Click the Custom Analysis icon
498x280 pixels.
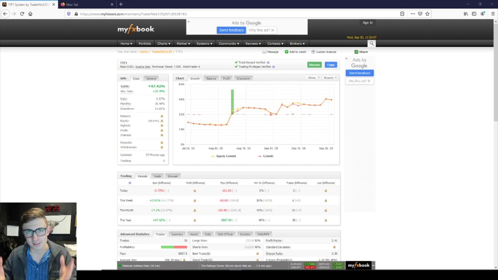coord(312,52)
